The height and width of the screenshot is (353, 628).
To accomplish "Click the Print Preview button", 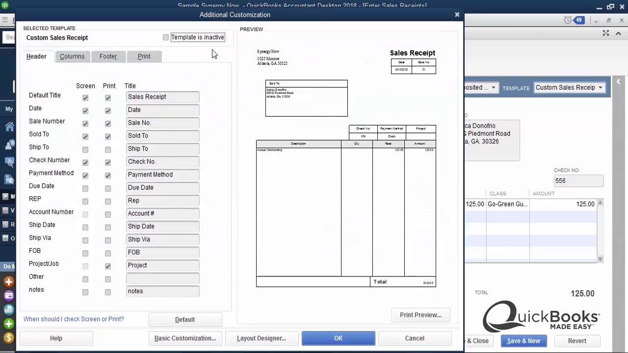I will coord(420,315).
